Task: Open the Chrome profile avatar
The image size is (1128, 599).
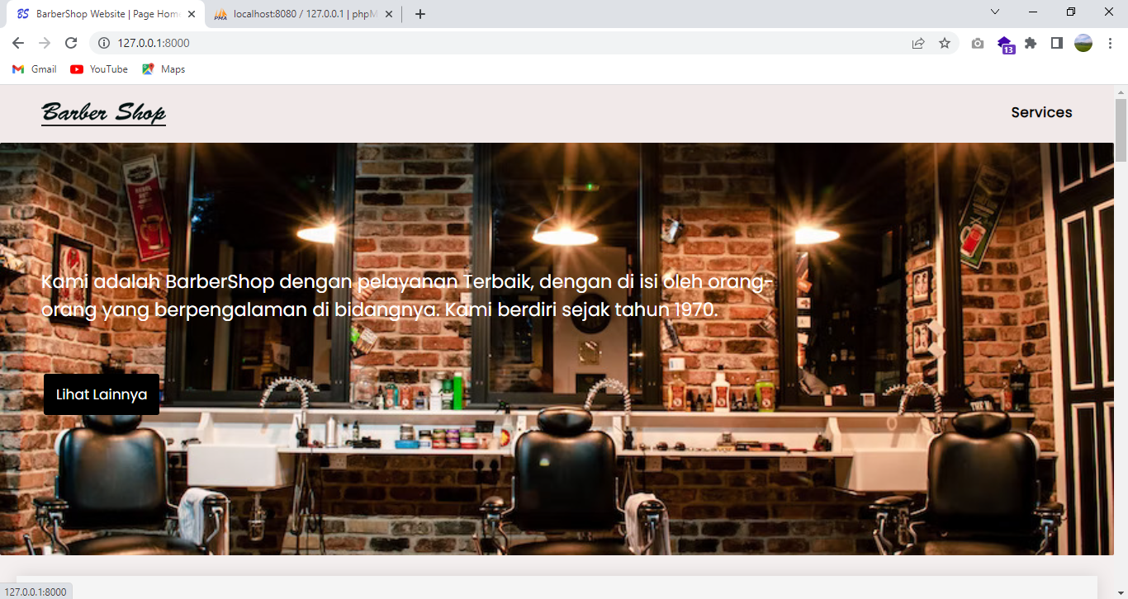Action: coord(1083,43)
